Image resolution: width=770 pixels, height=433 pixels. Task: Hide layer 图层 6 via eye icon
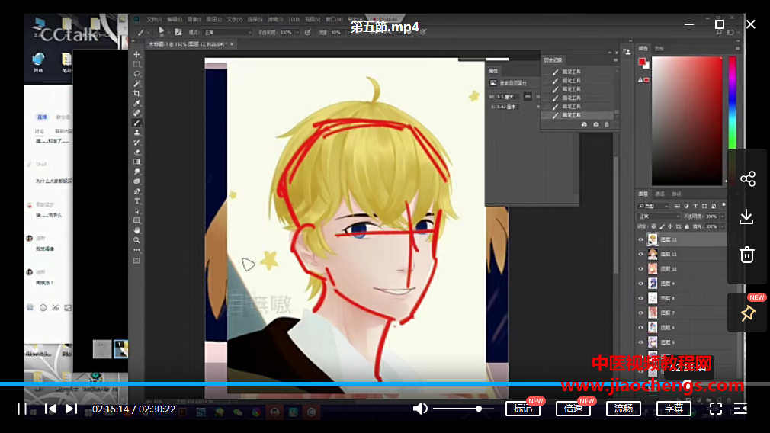pos(641,328)
